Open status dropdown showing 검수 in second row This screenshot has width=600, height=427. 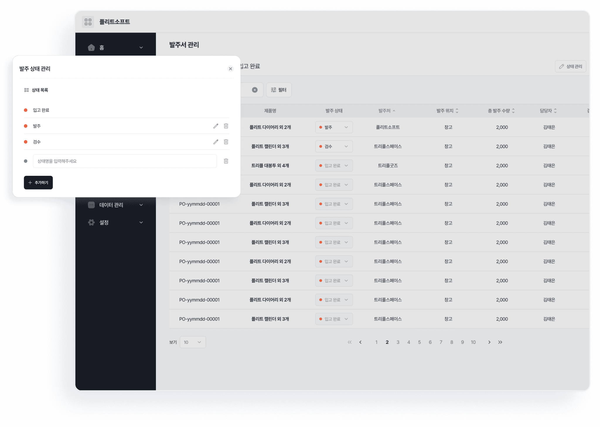(334, 146)
